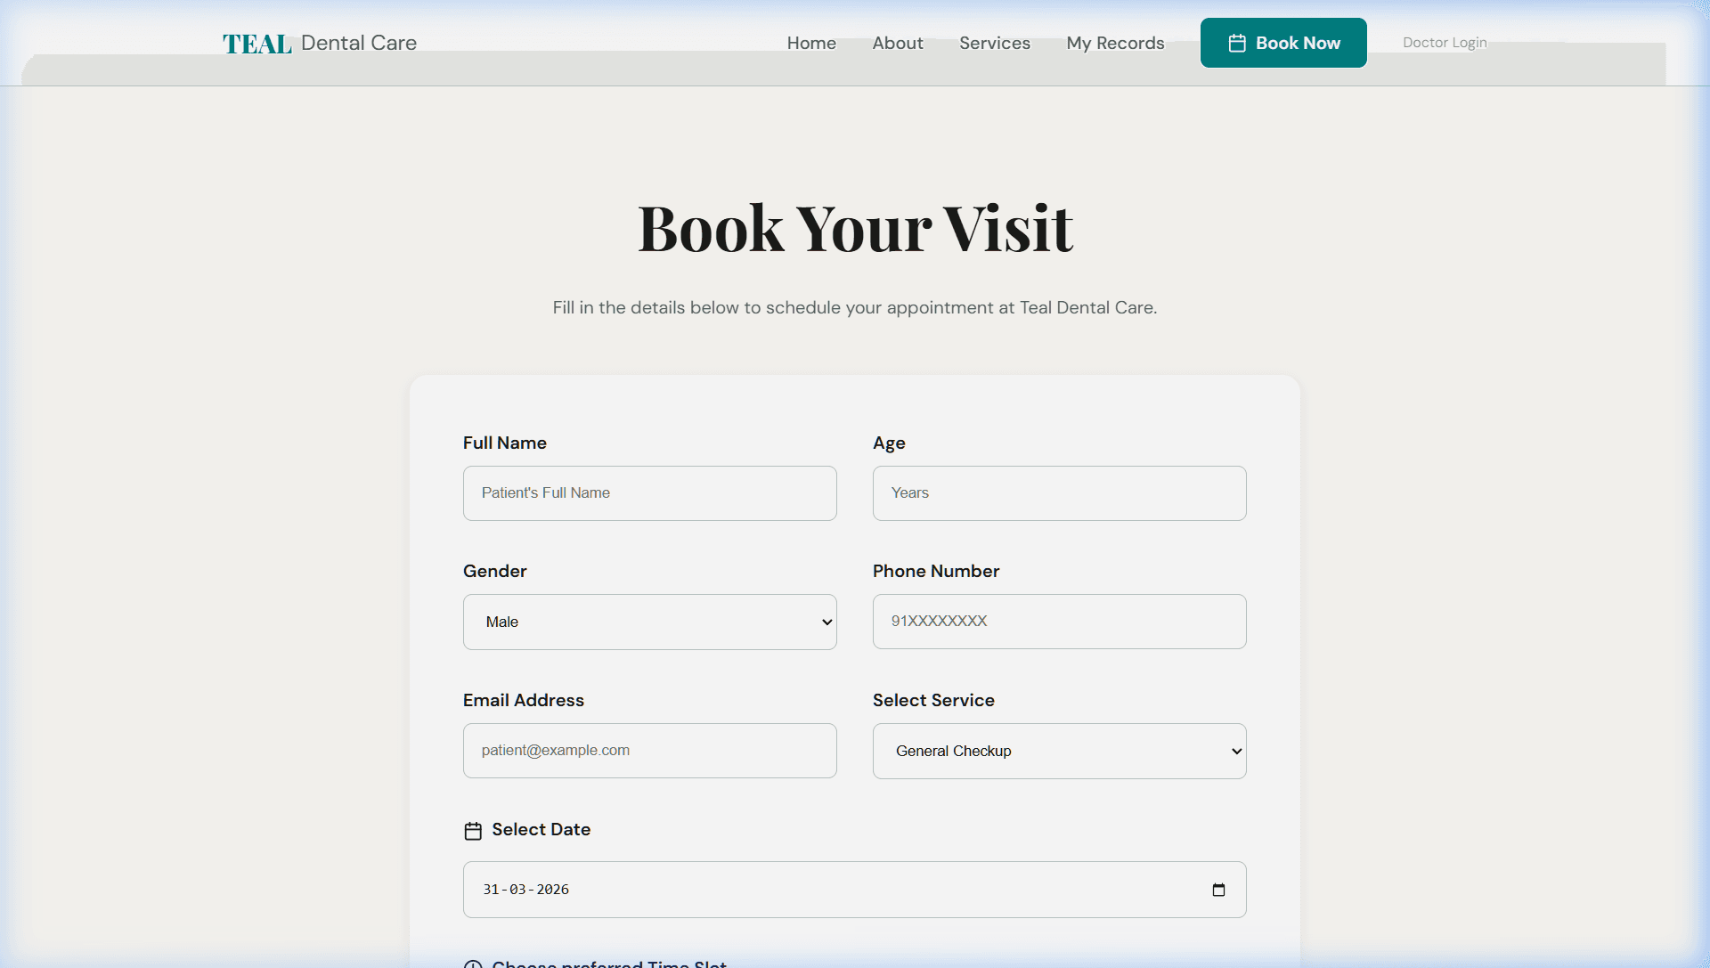Click the Book Now button
Screen dimensions: 1710x968
pyautogui.click(x=1283, y=43)
